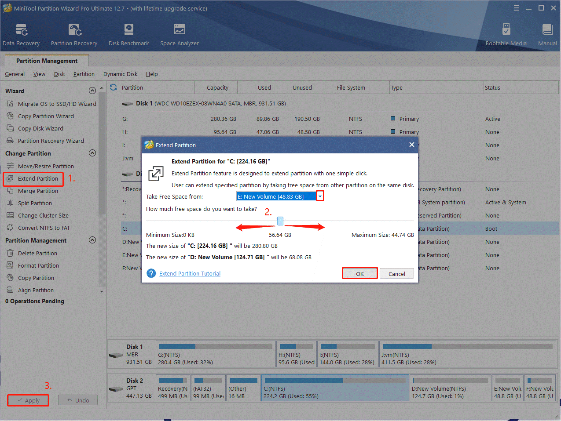
Task: Click the sidebar scroll-down arrow
Action: pos(102,291)
